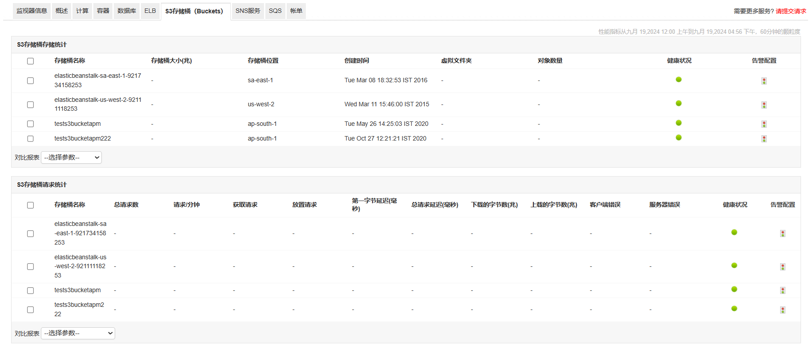This screenshot has height=350, width=809.
Task: Click 请提交请求 link
Action: (x=791, y=11)
